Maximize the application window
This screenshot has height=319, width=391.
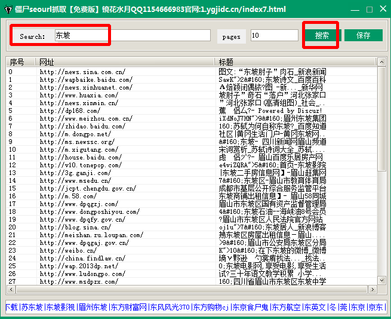[370, 10]
